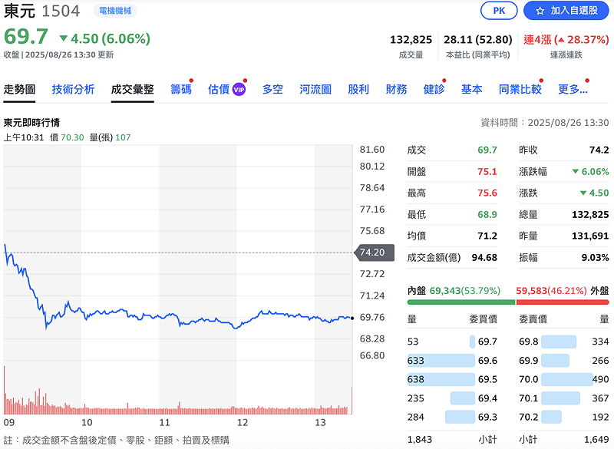Click the green 內盤 portion of ratio bar
This screenshot has width=614, height=449.
point(461,302)
